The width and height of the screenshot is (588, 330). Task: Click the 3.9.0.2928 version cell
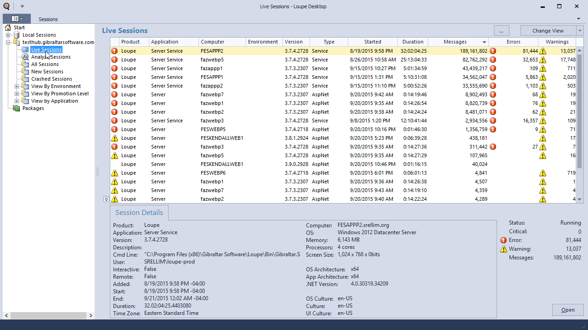[296, 164]
